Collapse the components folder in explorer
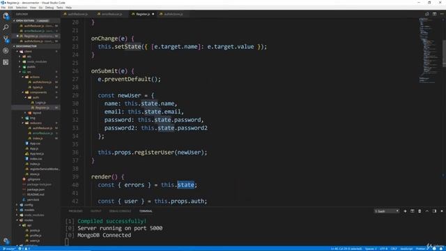The width and height of the screenshot is (446, 251). click(38, 93)
